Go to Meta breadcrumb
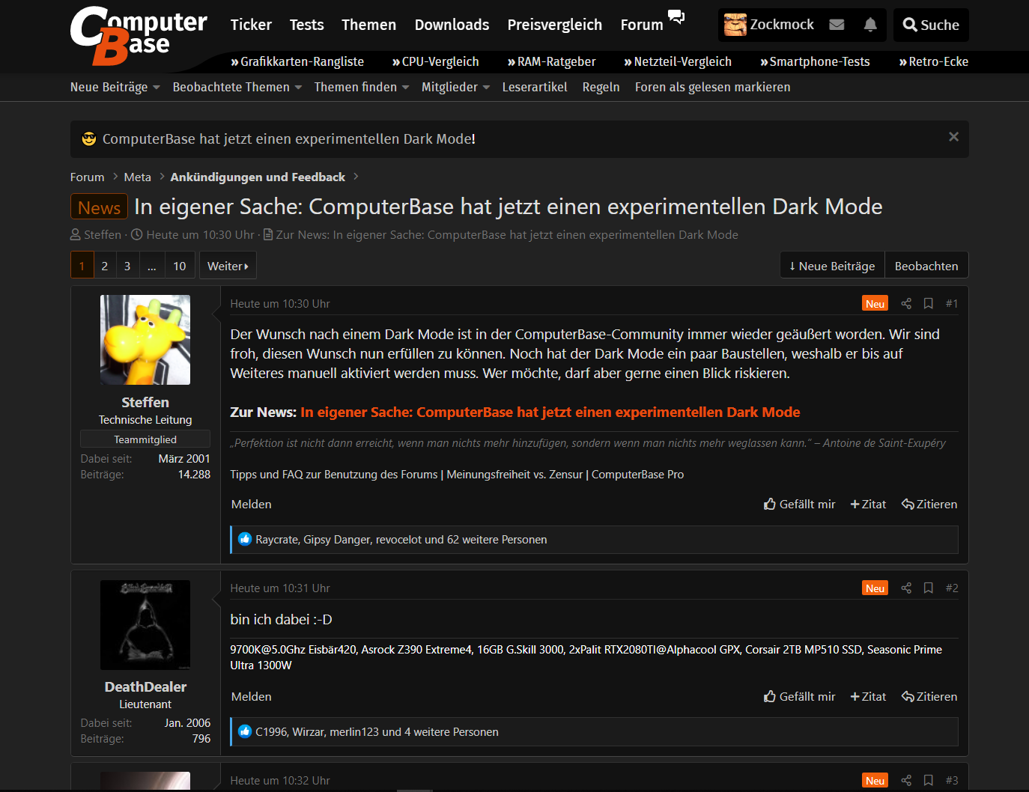 137,177
